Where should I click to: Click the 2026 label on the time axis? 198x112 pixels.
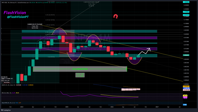[x=112, y=107]
